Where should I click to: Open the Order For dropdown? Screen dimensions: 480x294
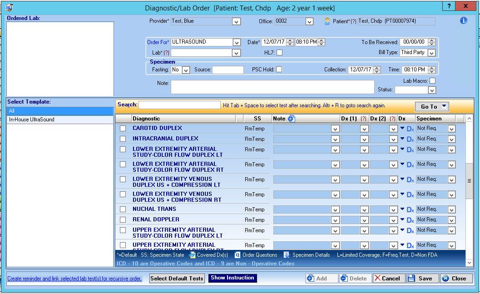(x=236, y=42)
